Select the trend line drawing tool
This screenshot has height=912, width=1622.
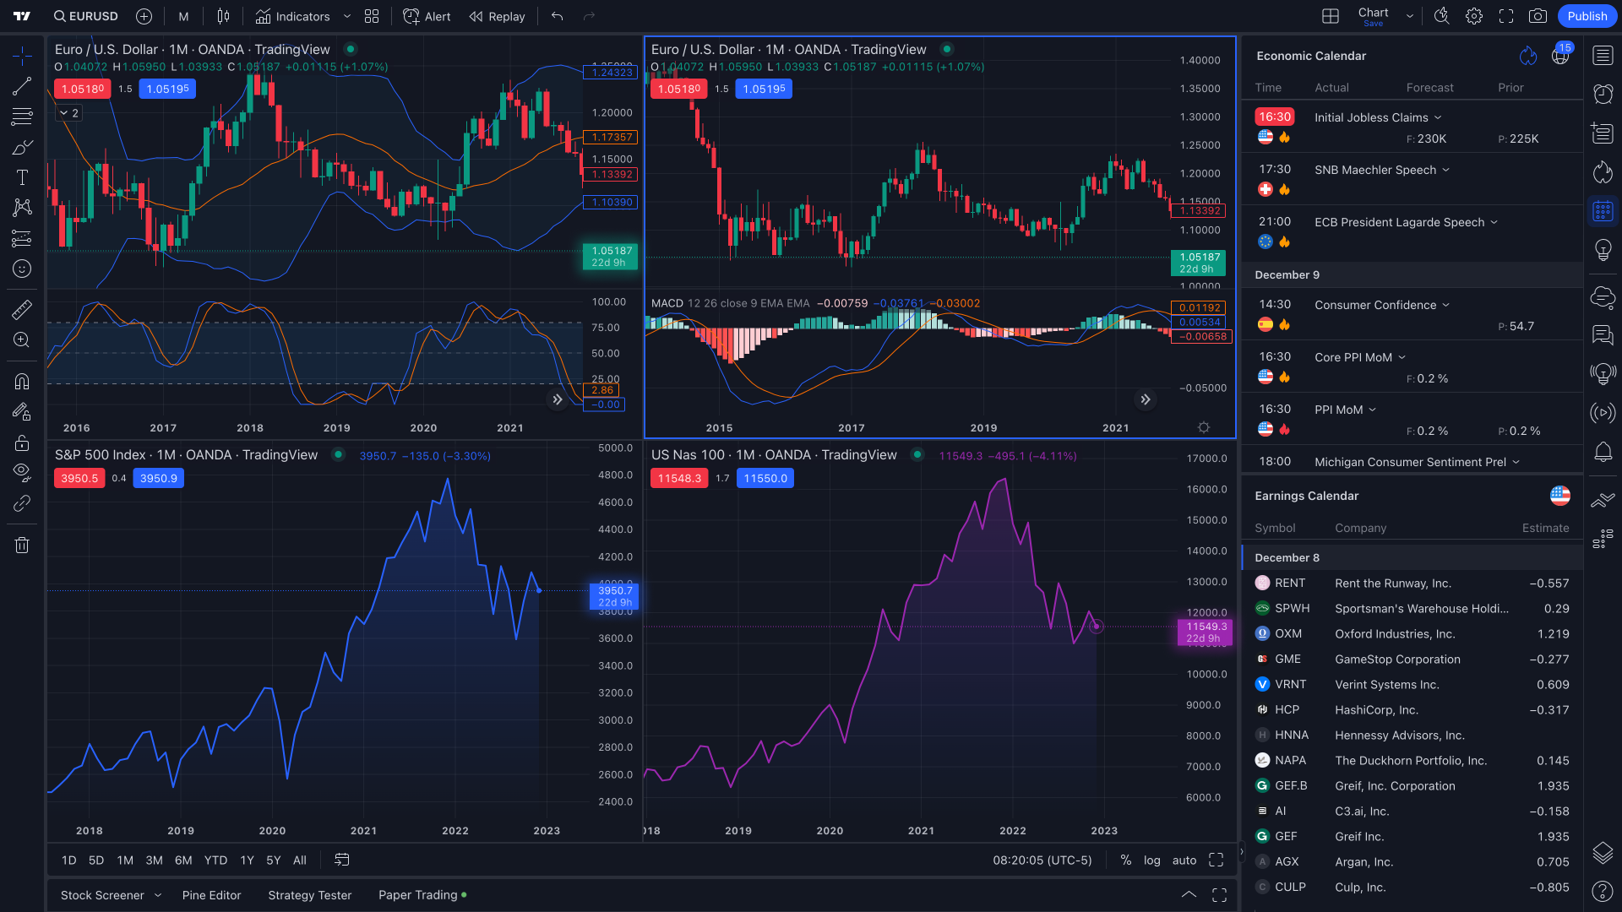pyautogui.click(x=22, y=84)
